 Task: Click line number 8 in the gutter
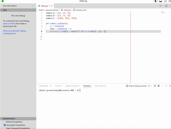coord(42,32)
